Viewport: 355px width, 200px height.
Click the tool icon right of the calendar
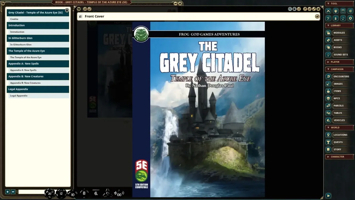[x=350, y=11]
